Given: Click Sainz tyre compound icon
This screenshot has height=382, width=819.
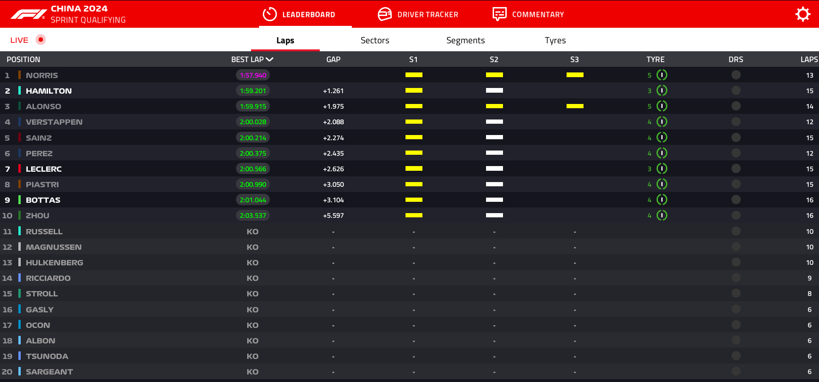Looking at the screenshot, I should [662, 137].
